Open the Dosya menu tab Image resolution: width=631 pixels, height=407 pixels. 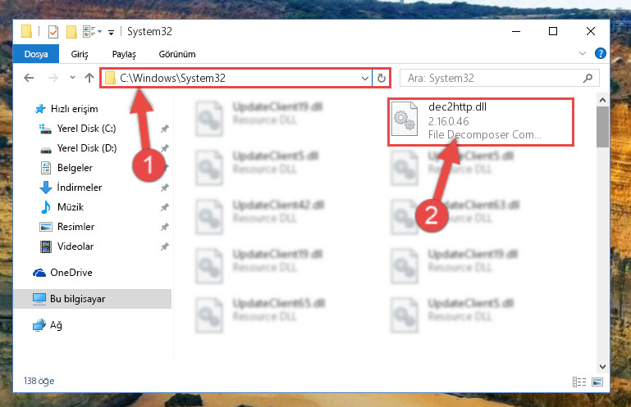36,54
